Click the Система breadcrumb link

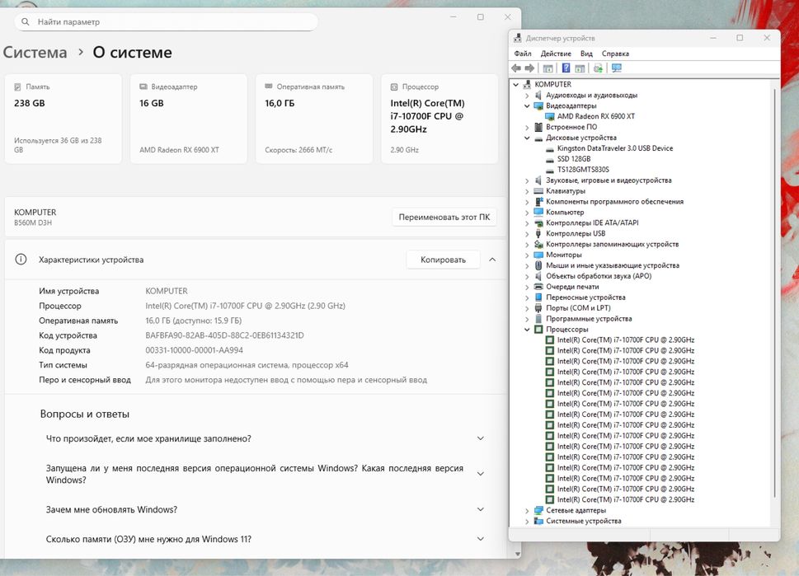[x=35, y=53]
